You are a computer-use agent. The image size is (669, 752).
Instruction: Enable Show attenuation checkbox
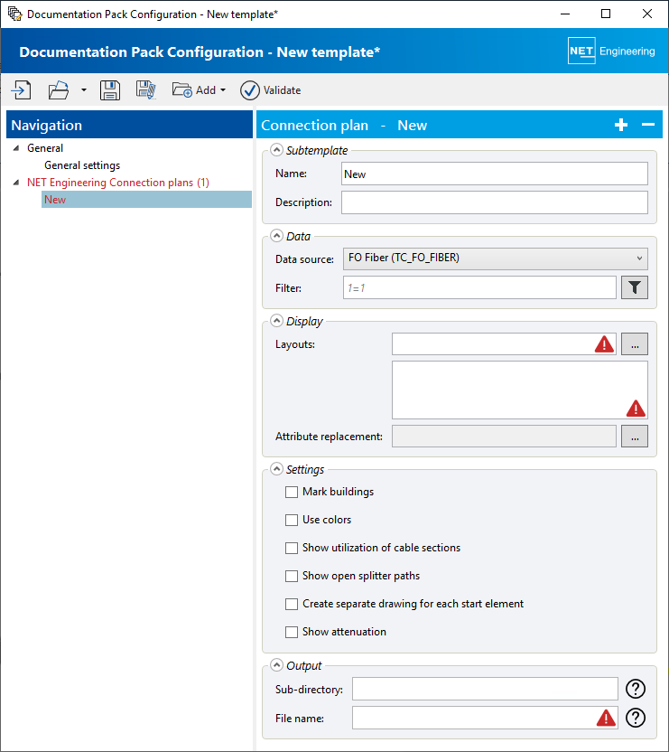coord(292,632)
